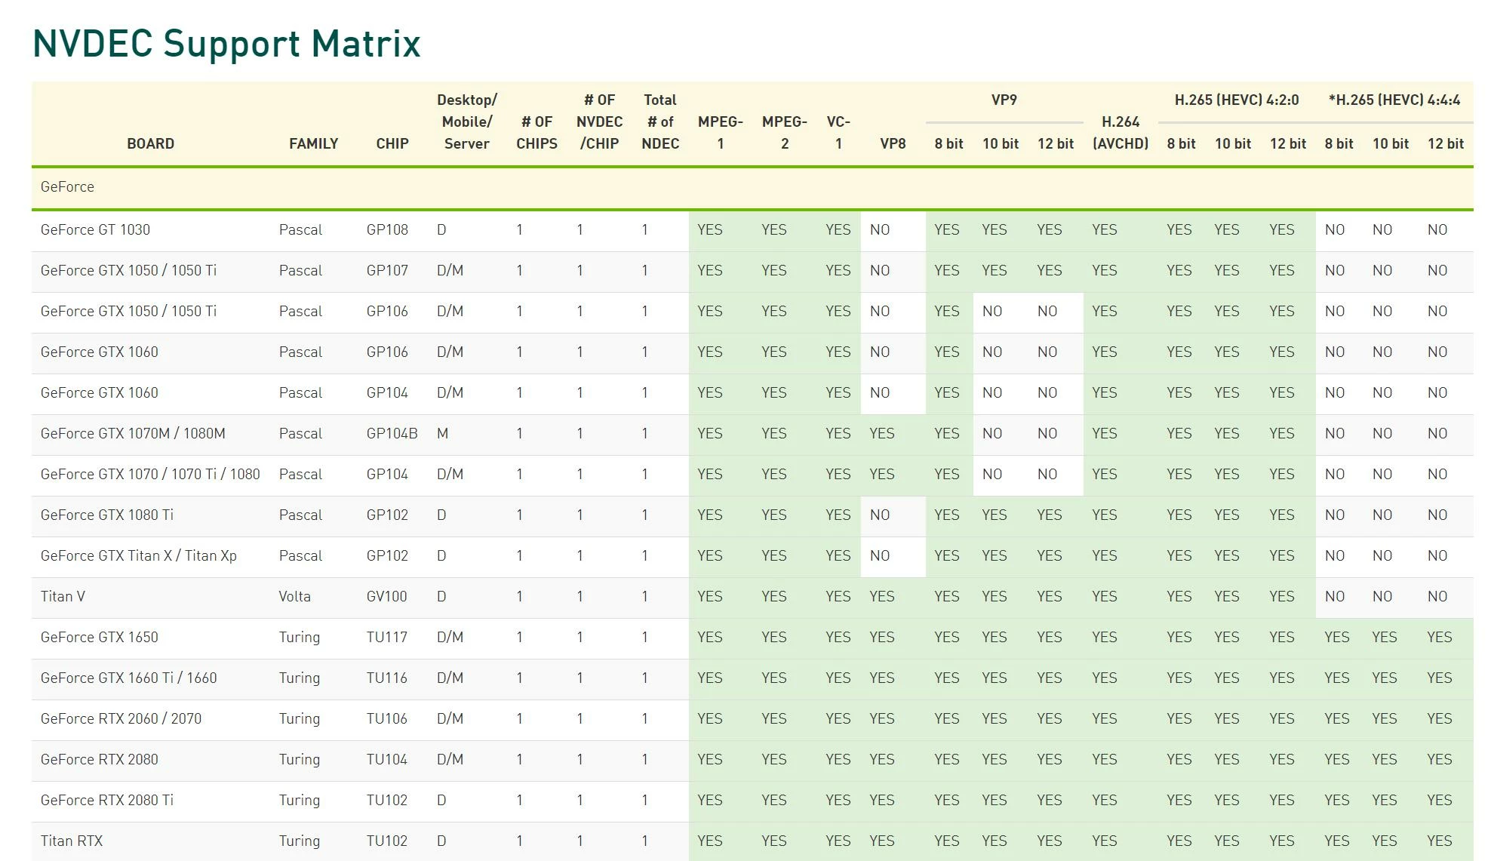The width and height of the screenshot is (1488, 861).
Task: Click the *H.265 (HEVC) 4:4:4 header
Action: point(1394,100)
